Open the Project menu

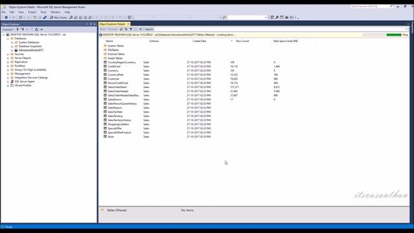32,12
